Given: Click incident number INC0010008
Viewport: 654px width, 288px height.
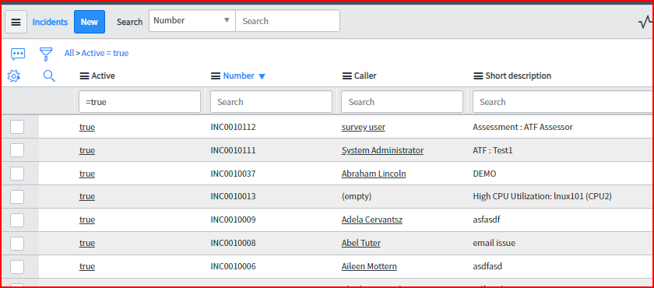Looking at the screenshot, I should [233, 243].
